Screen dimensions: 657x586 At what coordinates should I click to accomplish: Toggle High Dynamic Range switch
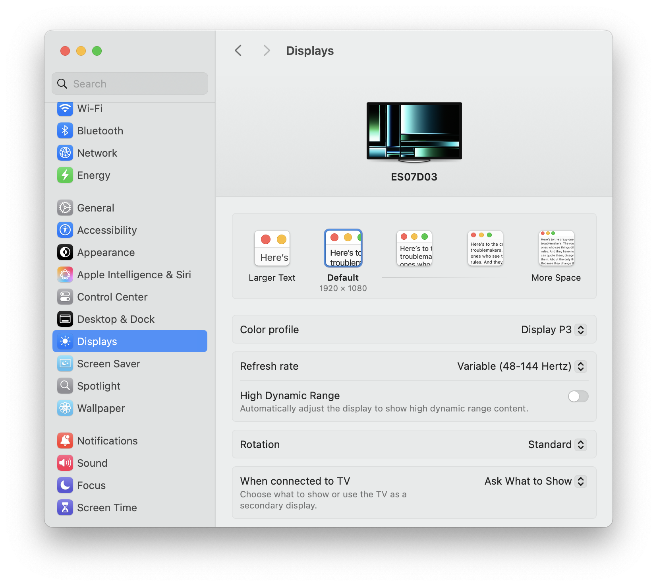pyautogui.click(x=578, y=396)
